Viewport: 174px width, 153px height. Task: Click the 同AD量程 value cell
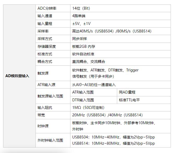pyautogui.click(x=127, y=92)
